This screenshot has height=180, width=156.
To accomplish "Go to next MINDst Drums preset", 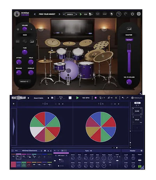I will coord(60,14).
